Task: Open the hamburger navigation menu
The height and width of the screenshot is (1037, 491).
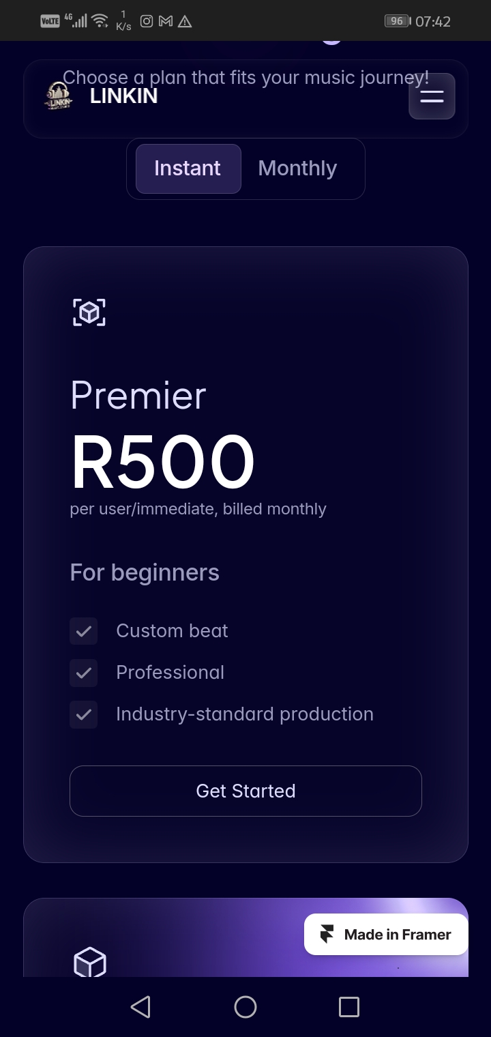Action: click(x=432, y=96)
